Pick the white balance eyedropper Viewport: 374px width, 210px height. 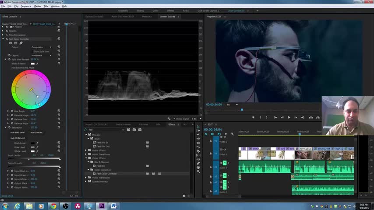[x=37, y=63]
